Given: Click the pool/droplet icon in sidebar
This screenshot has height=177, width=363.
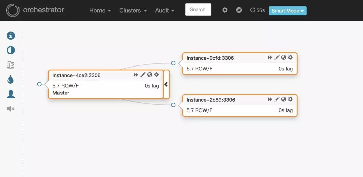Looking at the screenshot, I should click(x=11, y=79).
